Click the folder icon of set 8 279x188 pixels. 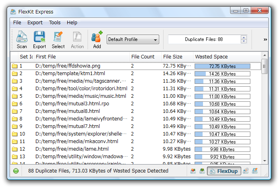(x=15, y=119)
